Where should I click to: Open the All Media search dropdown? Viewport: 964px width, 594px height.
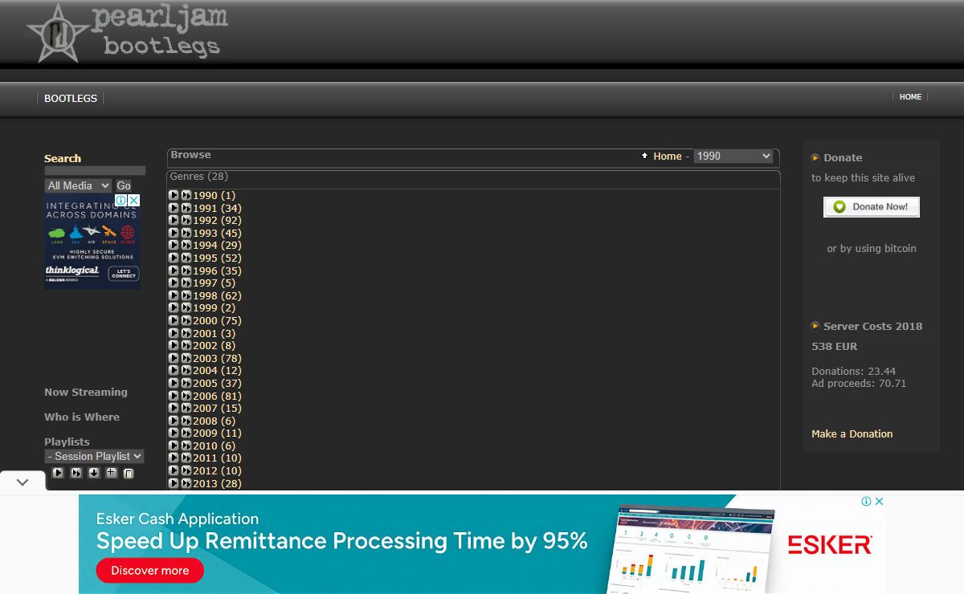pos(78,185)
